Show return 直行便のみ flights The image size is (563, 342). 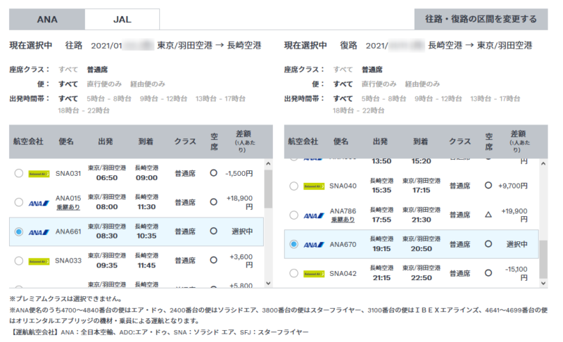(379, 84)
